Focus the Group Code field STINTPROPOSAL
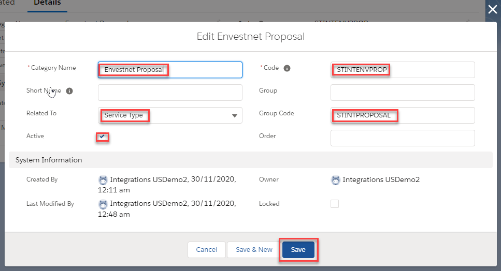 403,115
